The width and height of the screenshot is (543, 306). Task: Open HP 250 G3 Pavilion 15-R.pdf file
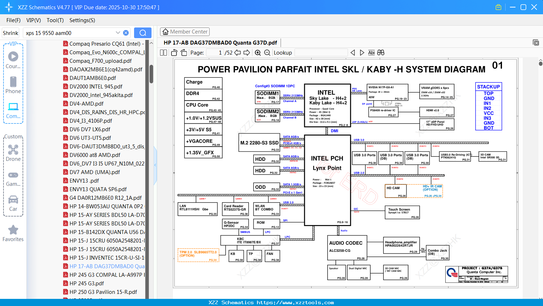coord(100,292)
